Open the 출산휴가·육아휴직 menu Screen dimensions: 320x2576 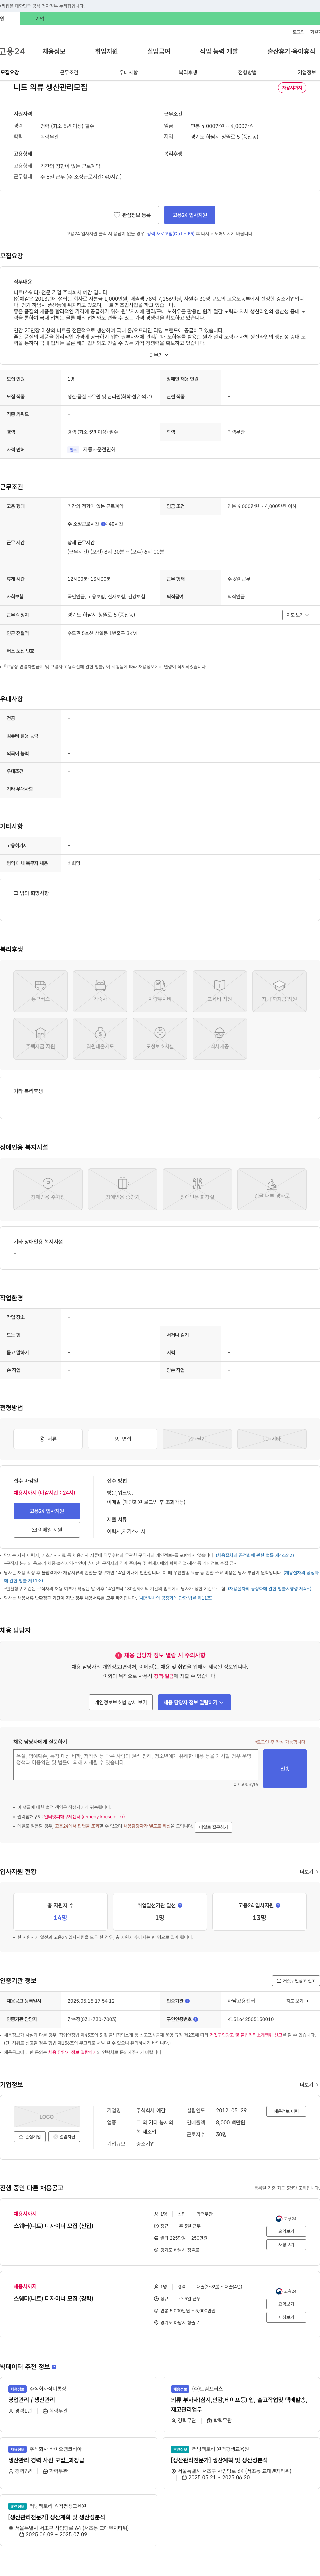click(291, 51)
